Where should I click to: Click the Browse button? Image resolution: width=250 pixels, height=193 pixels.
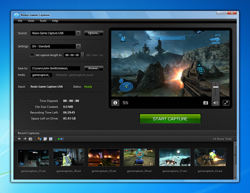pyautogui.click(x=93, y=68)
